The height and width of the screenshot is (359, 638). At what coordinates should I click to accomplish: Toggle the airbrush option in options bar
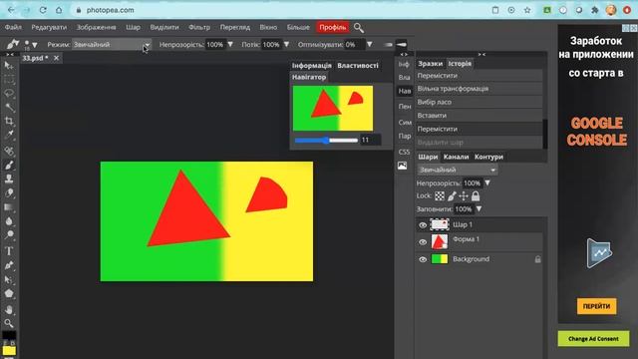click(388, 44)
